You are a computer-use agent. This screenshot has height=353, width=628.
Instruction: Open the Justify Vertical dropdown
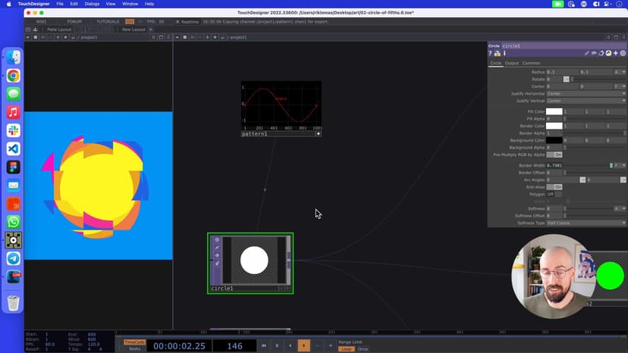point(586,101)
